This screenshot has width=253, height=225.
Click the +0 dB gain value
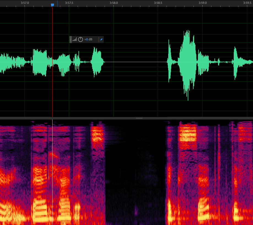[88, 39]
